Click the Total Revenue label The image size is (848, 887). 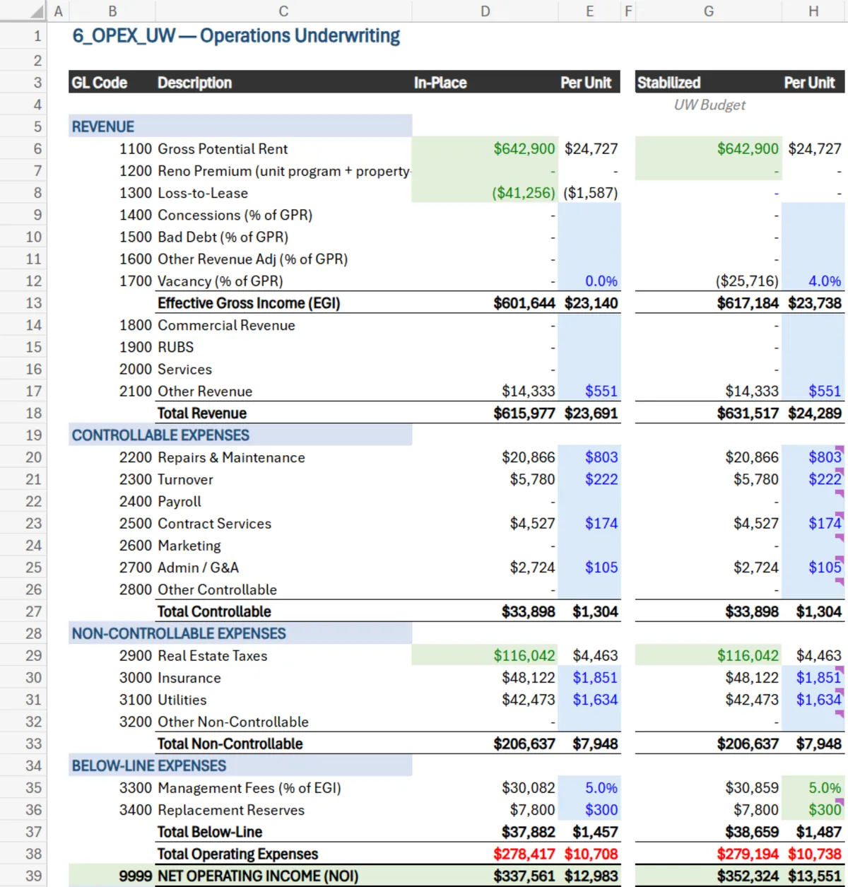[202, 413]
